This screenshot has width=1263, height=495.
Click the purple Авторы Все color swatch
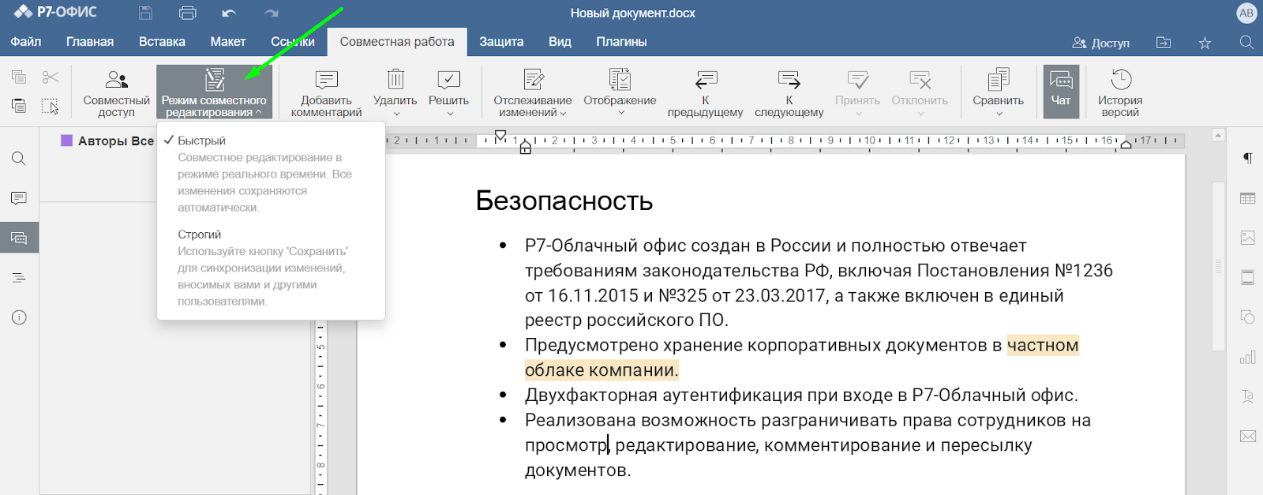coord(67,141)
